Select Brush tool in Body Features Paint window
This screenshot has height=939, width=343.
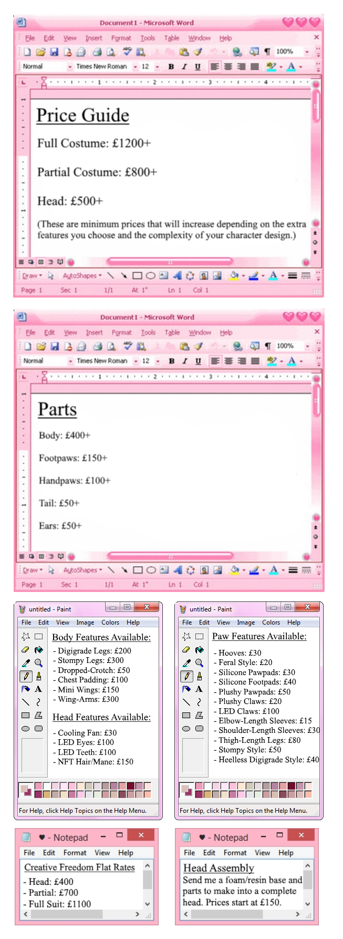(38, 676)
